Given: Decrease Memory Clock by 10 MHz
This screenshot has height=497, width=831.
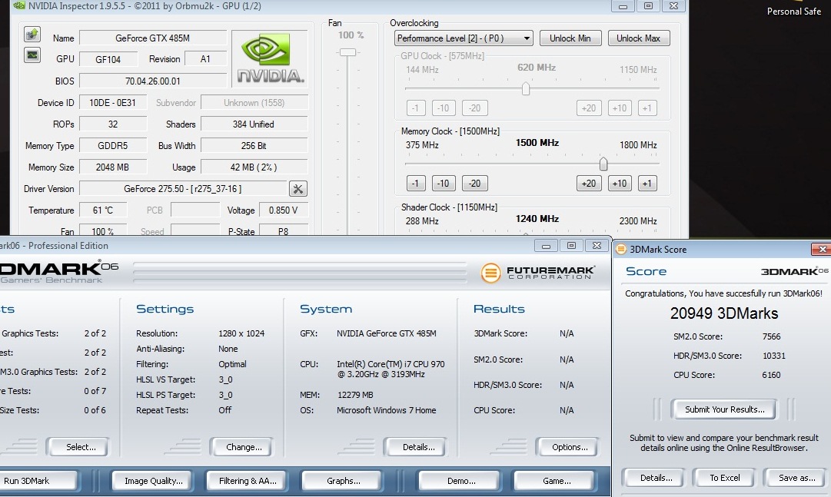Looking at the screenshot, I should [443, 184].
